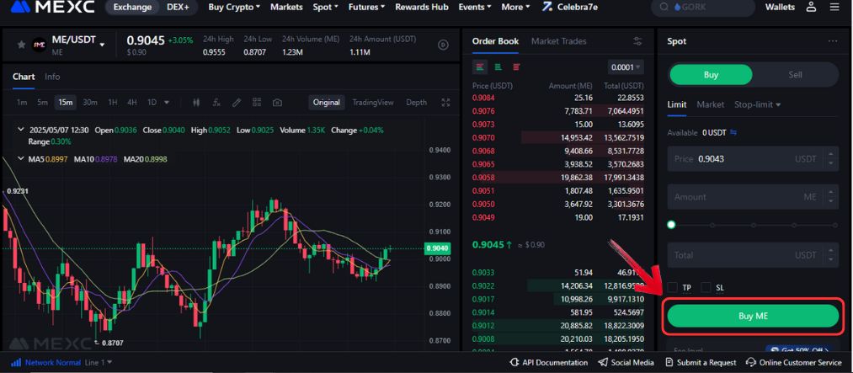Open Spot panel three-dot options
Screen dimensions: 853x373
pyautogui.click(x=833, y=41)
